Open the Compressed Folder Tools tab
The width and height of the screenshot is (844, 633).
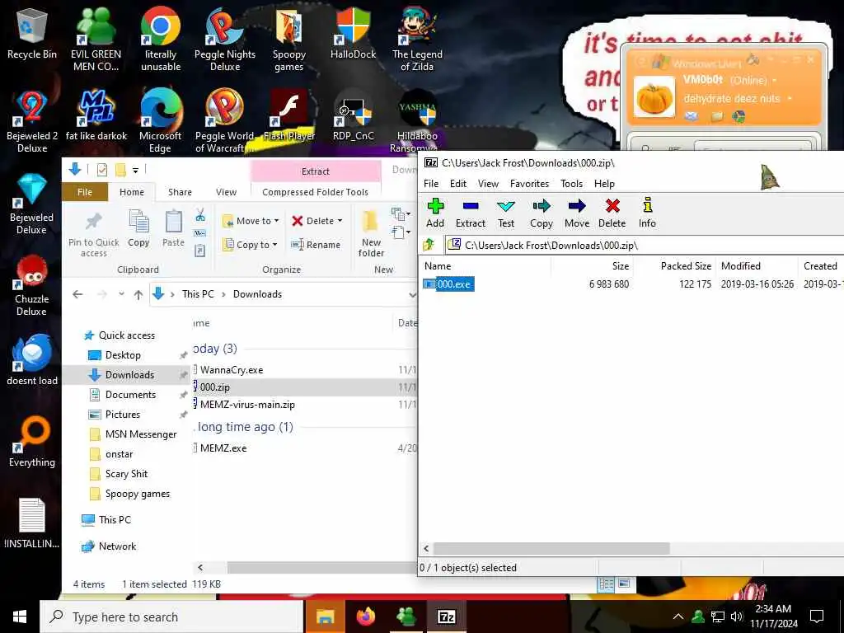click(316, 192)
